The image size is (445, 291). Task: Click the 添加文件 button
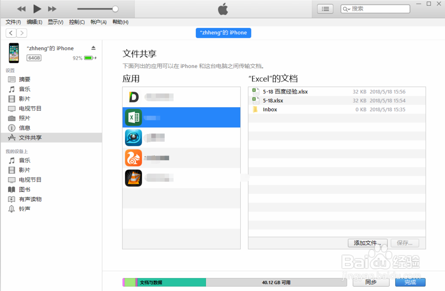[x=367, y=243]
